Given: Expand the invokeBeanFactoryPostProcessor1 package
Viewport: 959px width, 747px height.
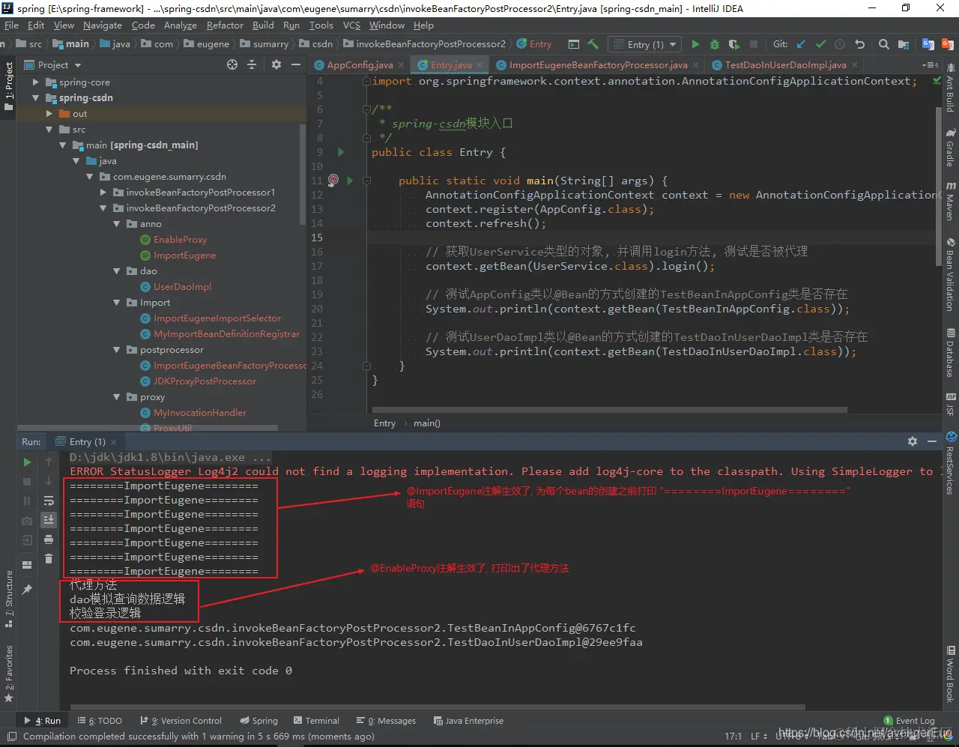Looking at the screenshot, I should pos(103,193).
